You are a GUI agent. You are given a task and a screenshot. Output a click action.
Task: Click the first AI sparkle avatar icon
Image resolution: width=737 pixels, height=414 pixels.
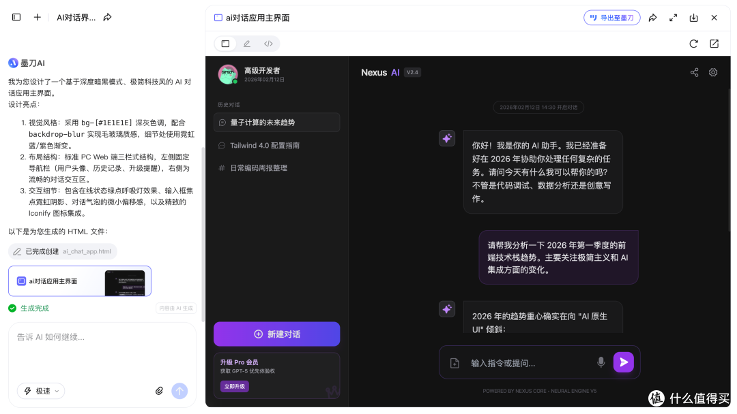pos(446,138)
